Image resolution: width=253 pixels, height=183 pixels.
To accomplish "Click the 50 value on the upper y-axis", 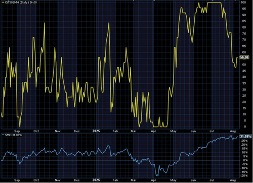I will coord(244,65).
